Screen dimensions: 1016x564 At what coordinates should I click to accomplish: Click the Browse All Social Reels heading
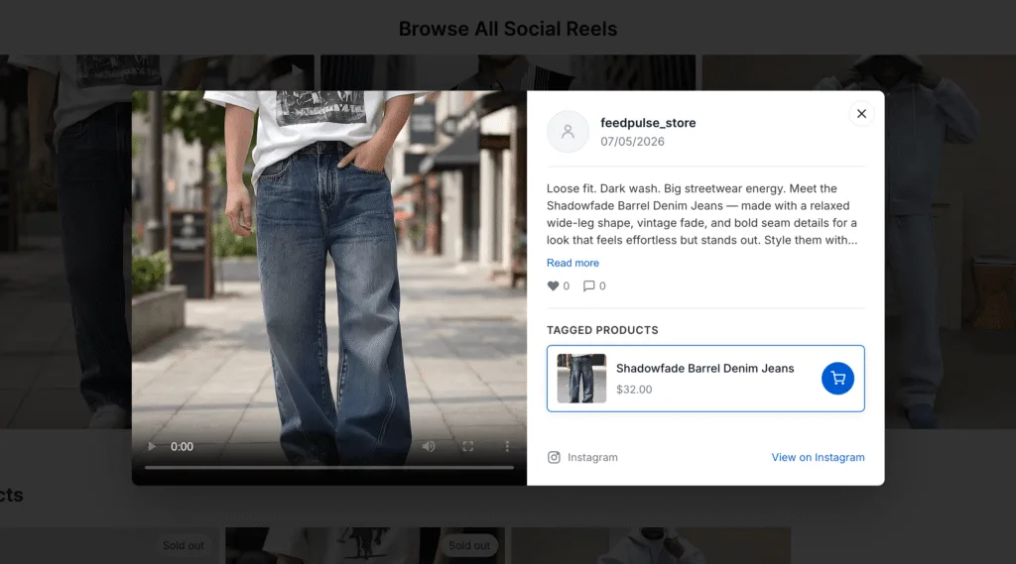[x=508, y=29]
